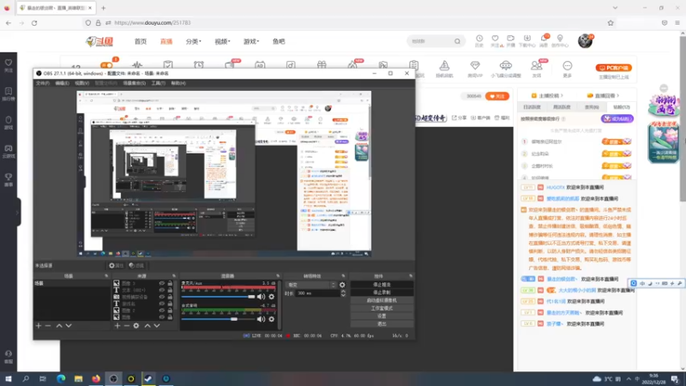The height and width of the screenshot is (386, 686).
Task: Move the scene up with the Scenes arrow
Action: (59, 326)
